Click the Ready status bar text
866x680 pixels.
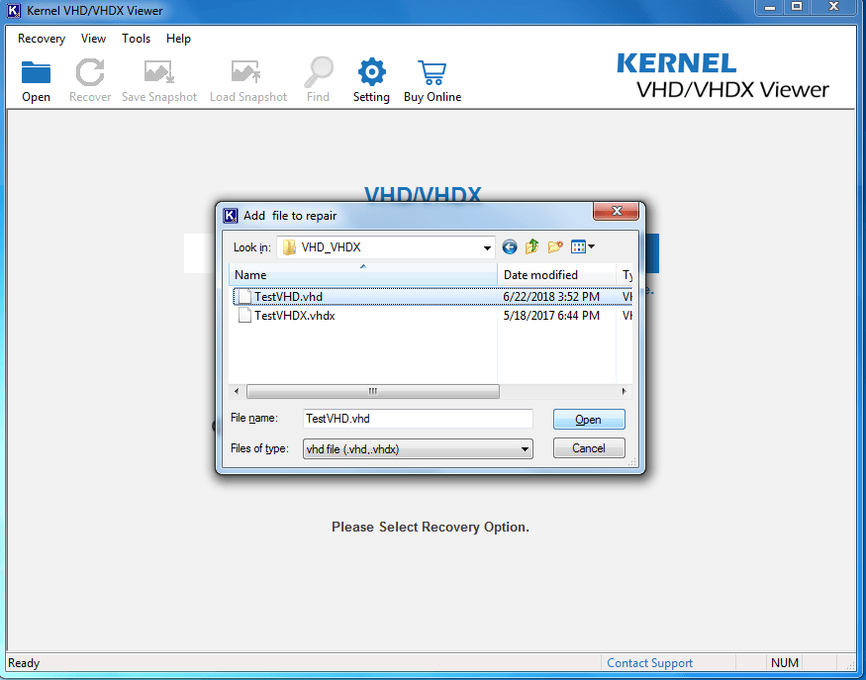24,663
